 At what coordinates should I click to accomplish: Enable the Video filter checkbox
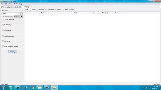coord(70,9)
